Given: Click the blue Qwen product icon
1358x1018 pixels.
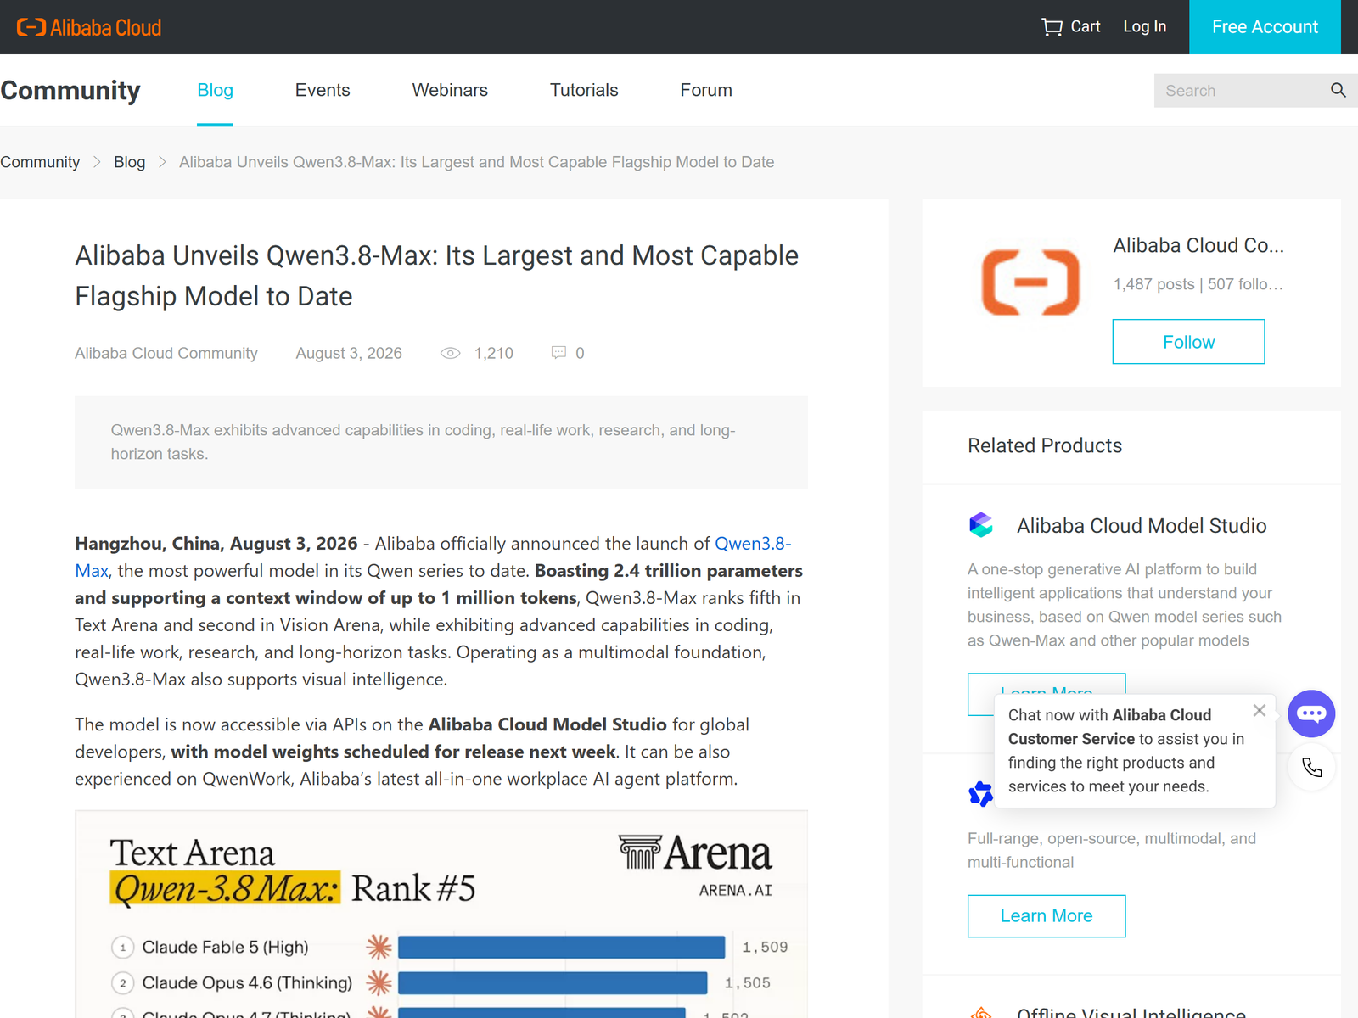Looking at the screenshot, I should (980, 794).
